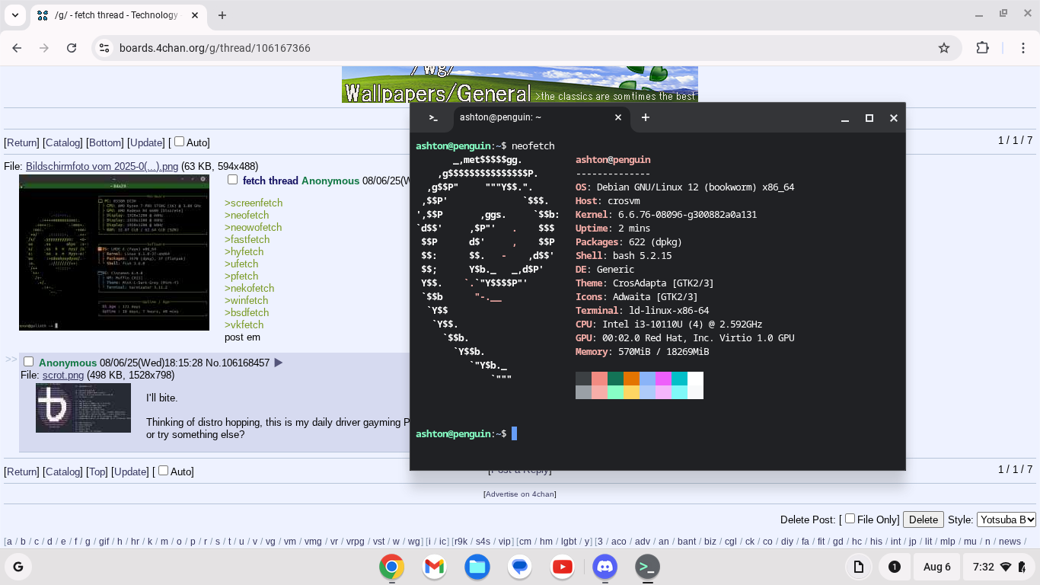Click the top Return link
The height and width of the screenshot is (585, 1040).
pyautogui.click(x=22, y=142)
